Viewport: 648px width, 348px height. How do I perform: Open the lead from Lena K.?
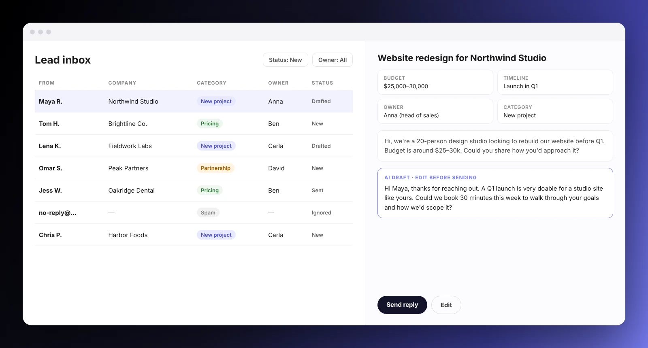[194, 146]
